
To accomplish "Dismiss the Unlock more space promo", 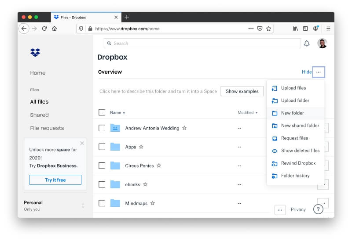I will tap(82, 143).
